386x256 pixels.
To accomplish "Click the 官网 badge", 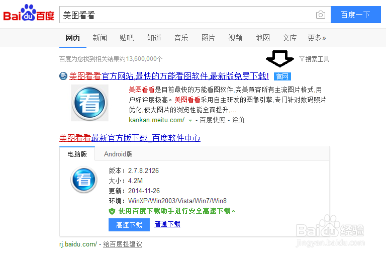I will coord(282,76).
